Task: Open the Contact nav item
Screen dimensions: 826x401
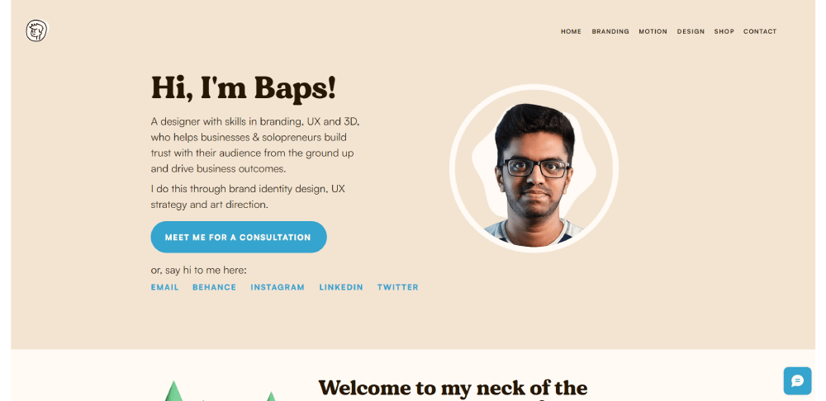Action: pyautogui.click(x=760, y=31)
